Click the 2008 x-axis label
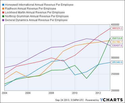 51,93
